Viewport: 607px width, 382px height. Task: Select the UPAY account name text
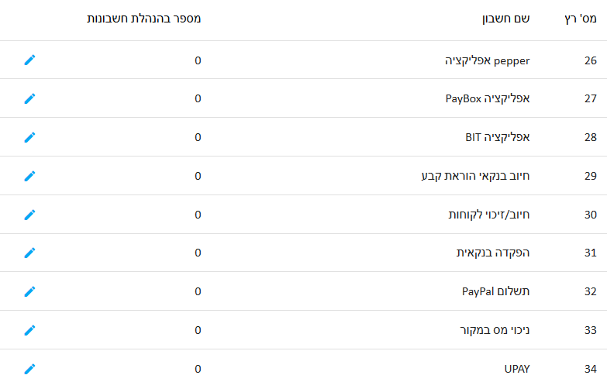(517, 369)
